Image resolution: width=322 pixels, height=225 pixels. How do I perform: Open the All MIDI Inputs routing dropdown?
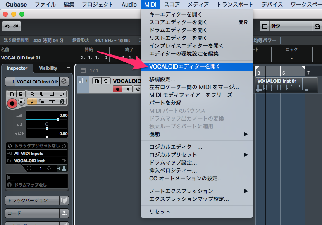pos(37,154)
